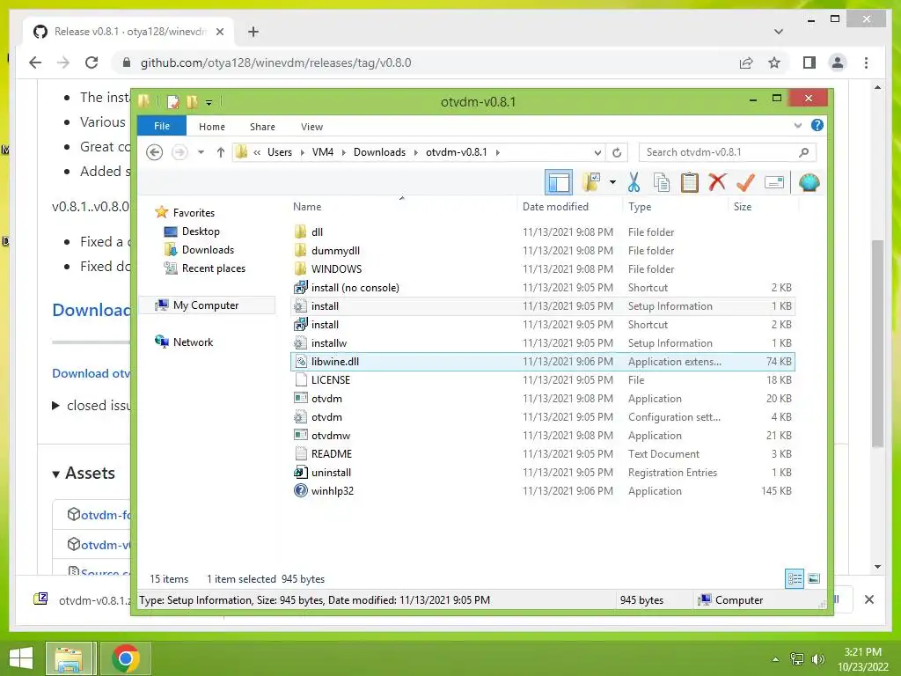The image size is (901, 676).
Task: Open a new Chrome tab
Action: 253,32
